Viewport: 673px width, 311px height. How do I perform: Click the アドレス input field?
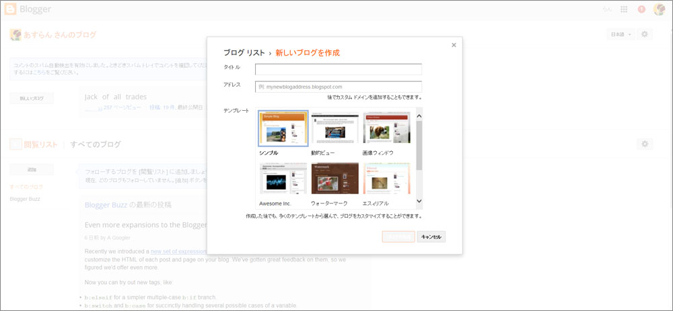click(x=339, y=87)
